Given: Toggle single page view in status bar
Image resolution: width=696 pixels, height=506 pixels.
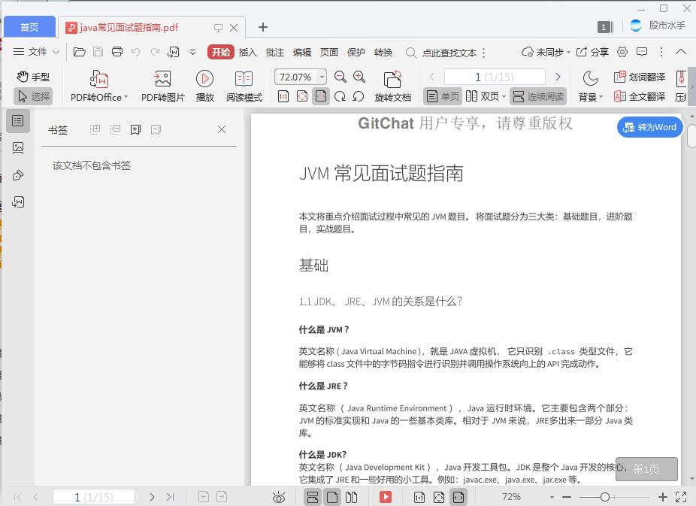Looking at the screenshot, I should tap(332, 497).
